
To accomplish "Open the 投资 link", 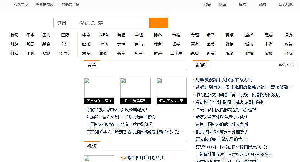I will click(288, 35).
